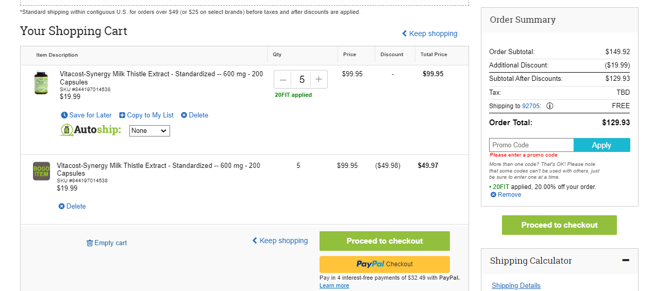Check out with PayPal
The image size is (654, 291).
(x=384, y=264)
